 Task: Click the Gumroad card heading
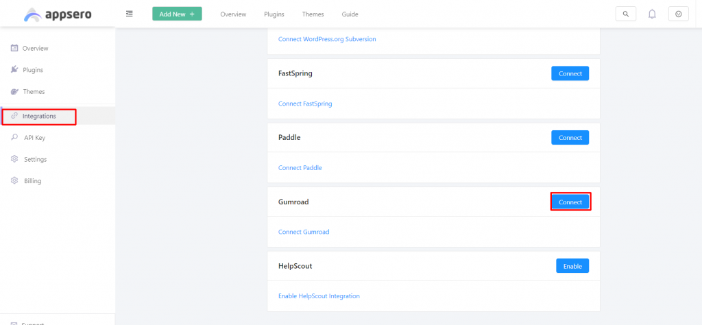293,202
